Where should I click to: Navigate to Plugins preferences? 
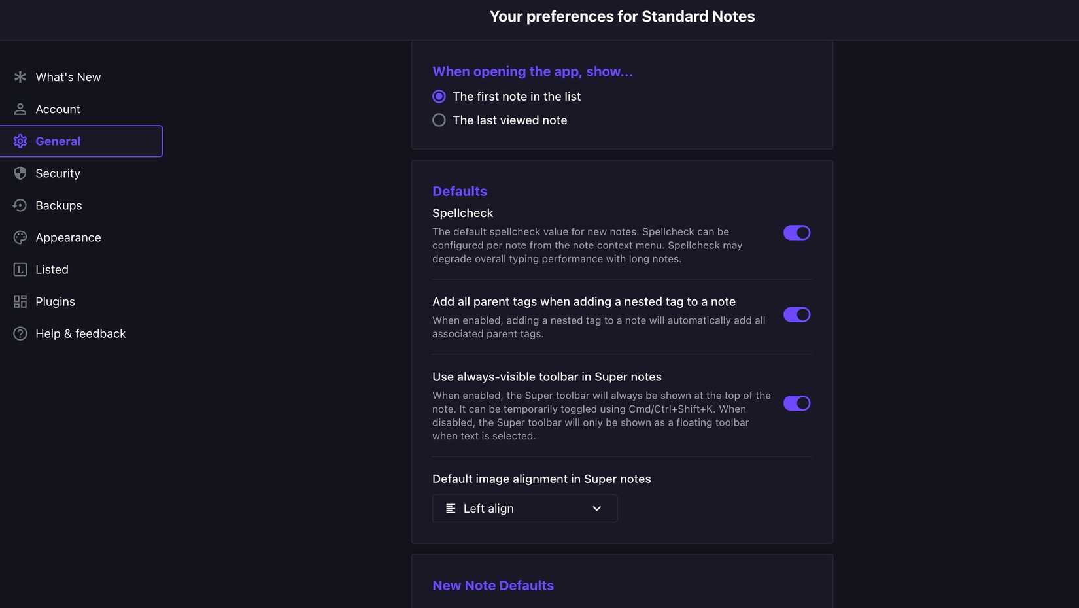55,301
